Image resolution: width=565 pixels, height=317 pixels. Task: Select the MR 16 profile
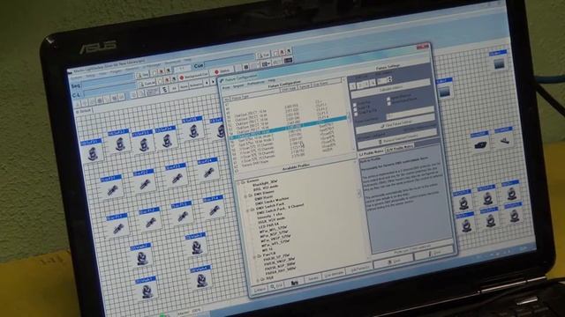267,249
